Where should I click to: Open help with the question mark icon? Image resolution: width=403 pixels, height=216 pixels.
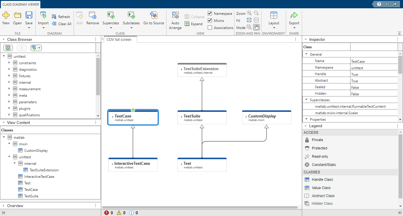pyautogui.click(x=379, y=4)
